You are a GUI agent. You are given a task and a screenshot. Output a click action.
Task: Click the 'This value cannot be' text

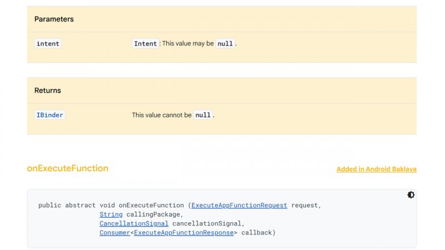(x=161, y=115)
